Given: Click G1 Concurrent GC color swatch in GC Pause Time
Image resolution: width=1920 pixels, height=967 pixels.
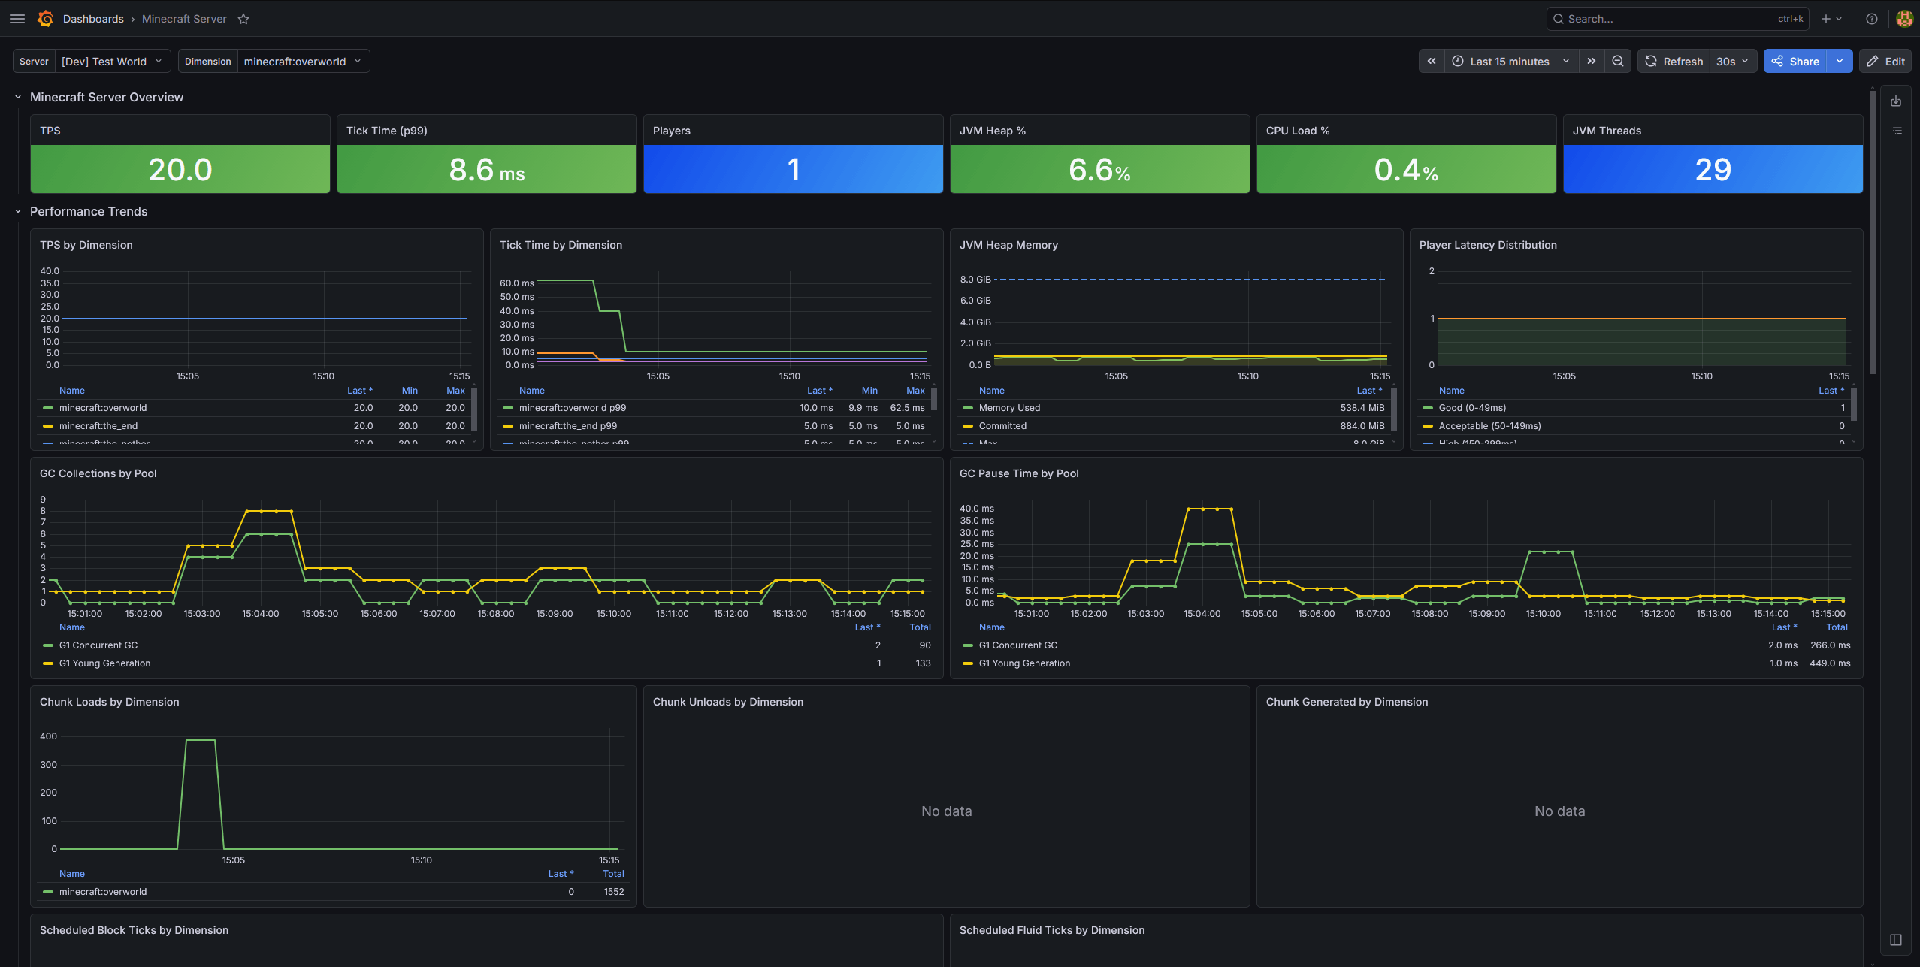Looking at the screenshot, I should (x=968, y=645).
